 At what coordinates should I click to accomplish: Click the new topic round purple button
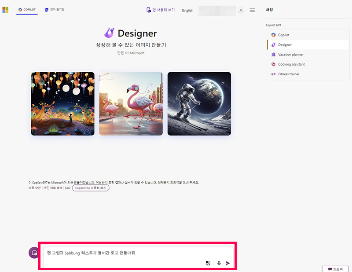(34, 253)
